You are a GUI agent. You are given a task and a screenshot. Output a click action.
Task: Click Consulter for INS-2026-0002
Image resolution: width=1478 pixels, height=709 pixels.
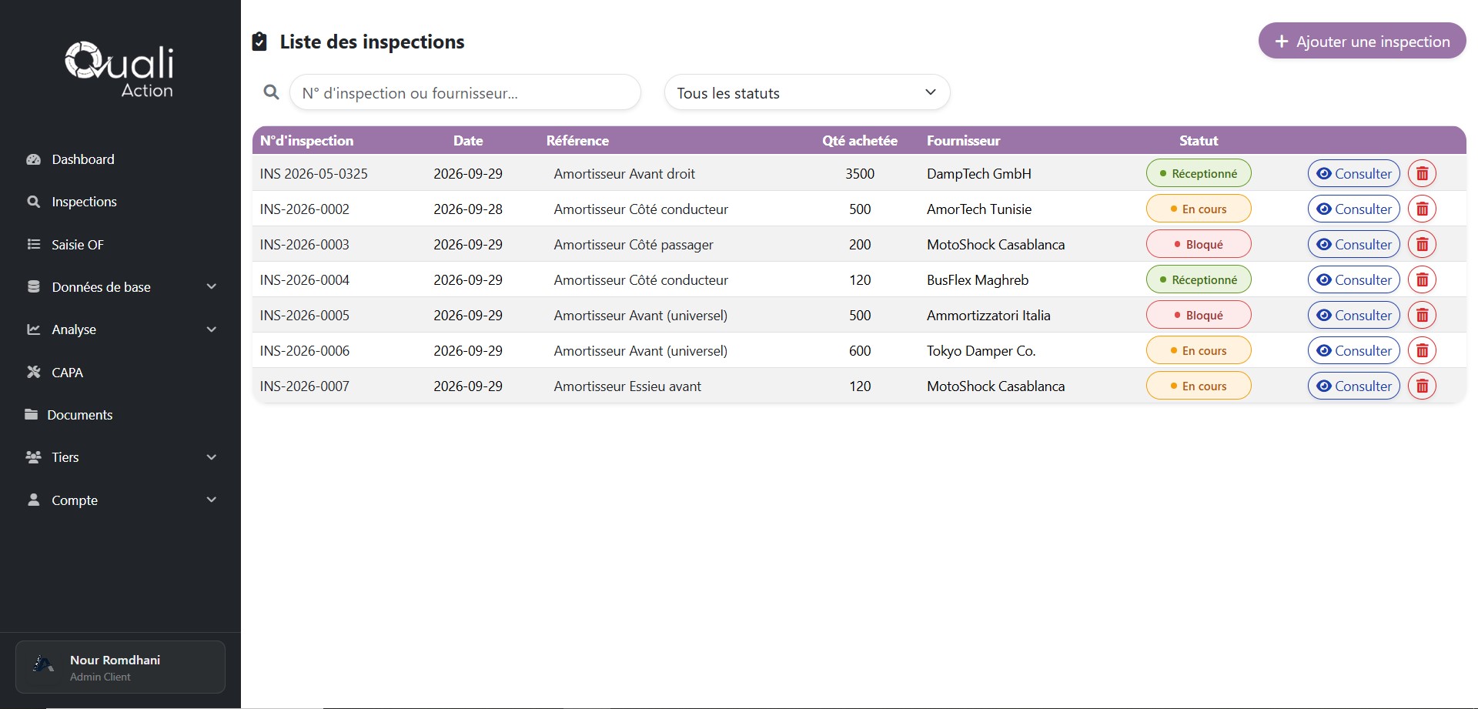click(1353, 209)
